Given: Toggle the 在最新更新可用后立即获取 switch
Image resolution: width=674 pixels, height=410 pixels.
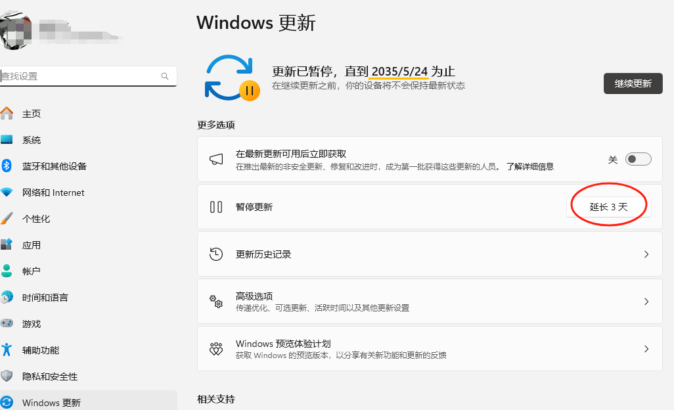Looking at the screenshot, I should (x=639, y=160).
